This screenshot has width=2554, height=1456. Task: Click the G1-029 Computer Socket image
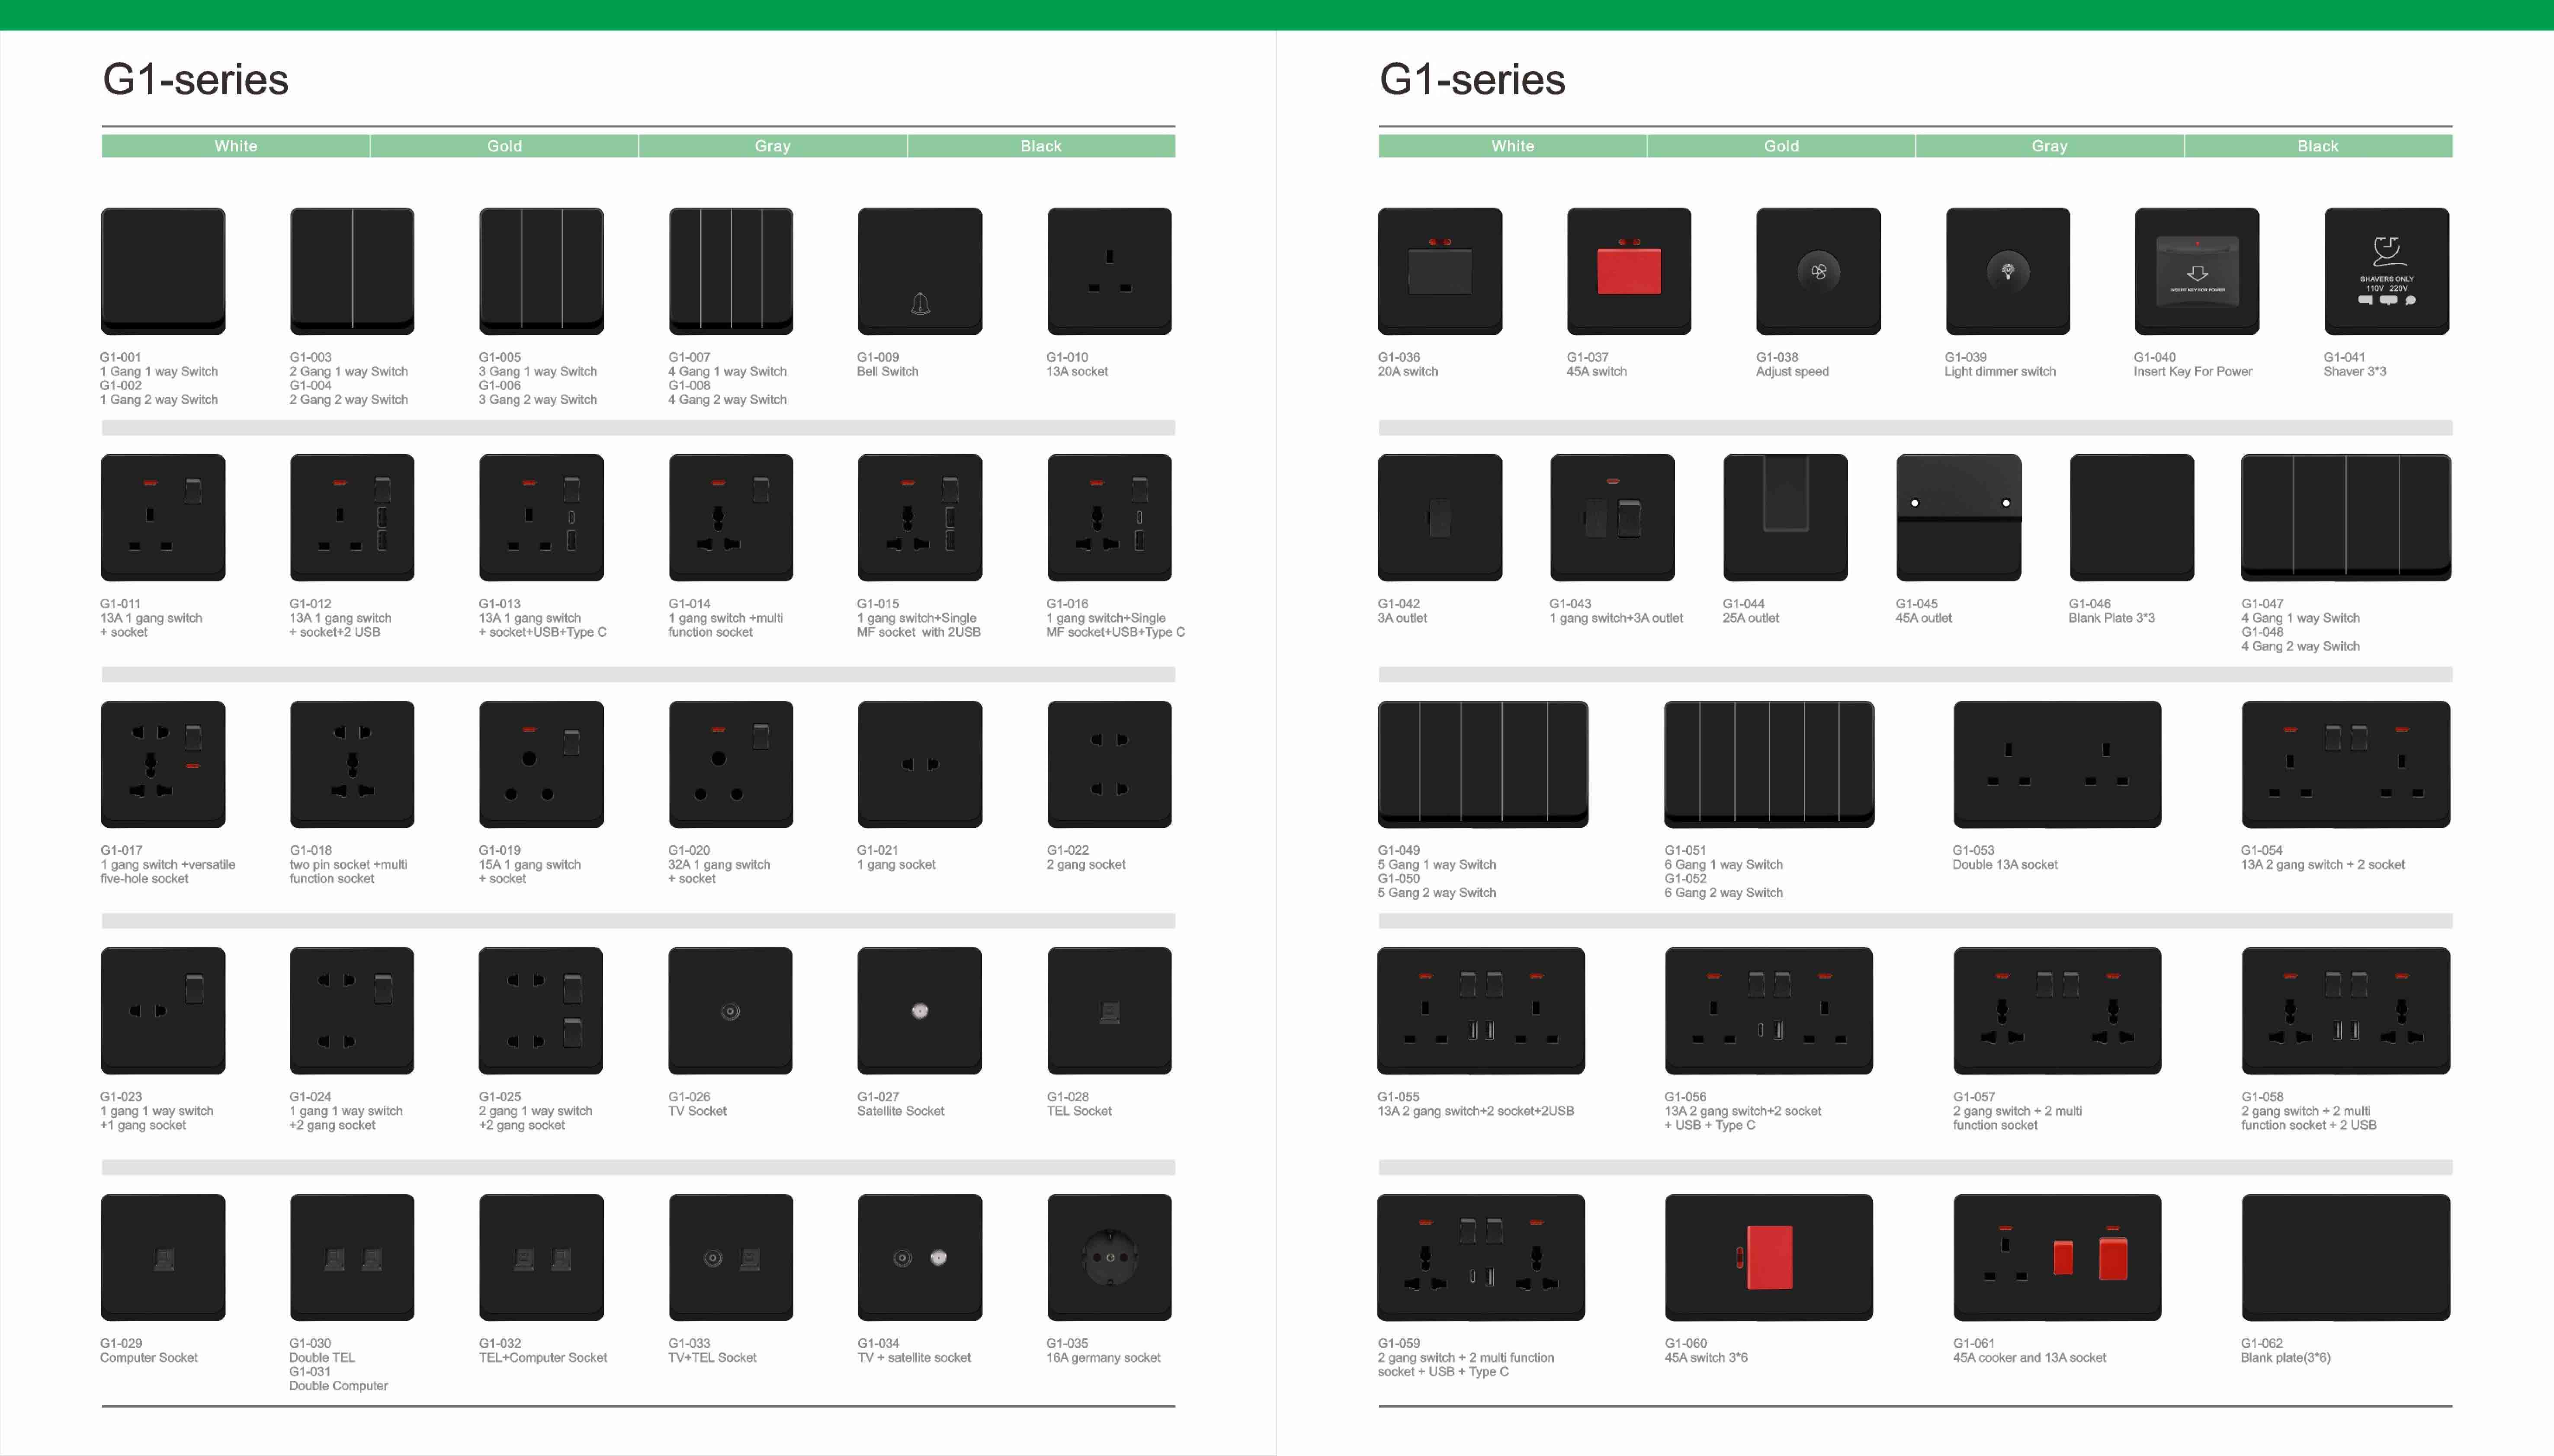click(163, 1257)
